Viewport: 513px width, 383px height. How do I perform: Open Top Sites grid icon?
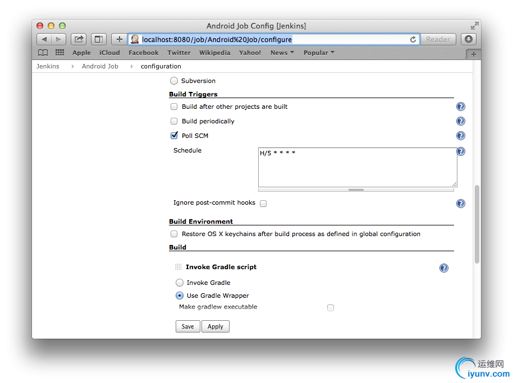click(59, 52)
